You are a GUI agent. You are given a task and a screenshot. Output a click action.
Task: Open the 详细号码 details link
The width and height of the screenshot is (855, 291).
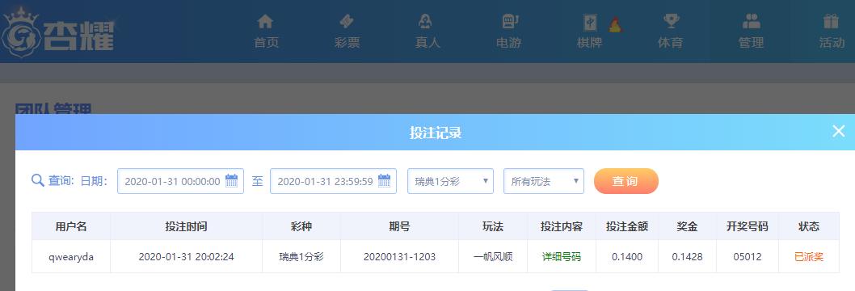tap(561, 256)
